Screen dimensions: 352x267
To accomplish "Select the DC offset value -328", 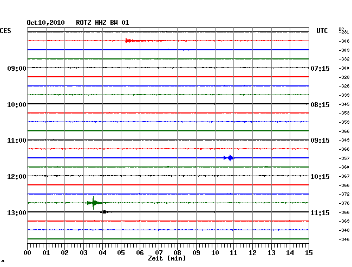I will (344, 77).
